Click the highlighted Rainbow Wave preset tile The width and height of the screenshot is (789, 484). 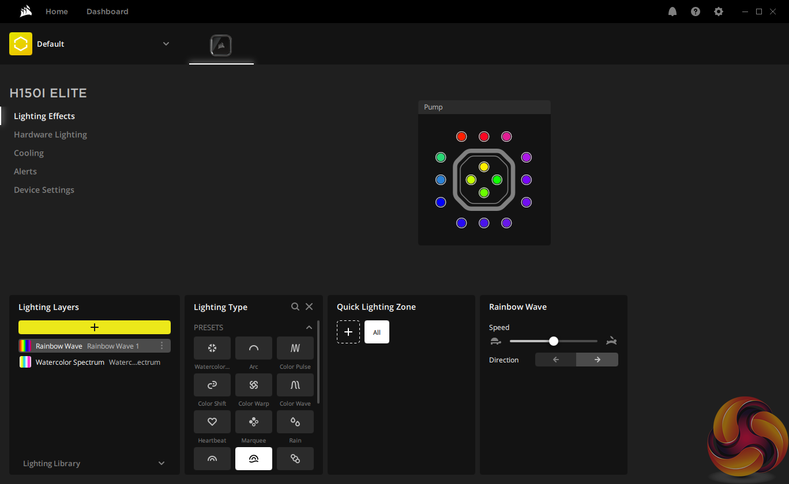pos(254,459)
